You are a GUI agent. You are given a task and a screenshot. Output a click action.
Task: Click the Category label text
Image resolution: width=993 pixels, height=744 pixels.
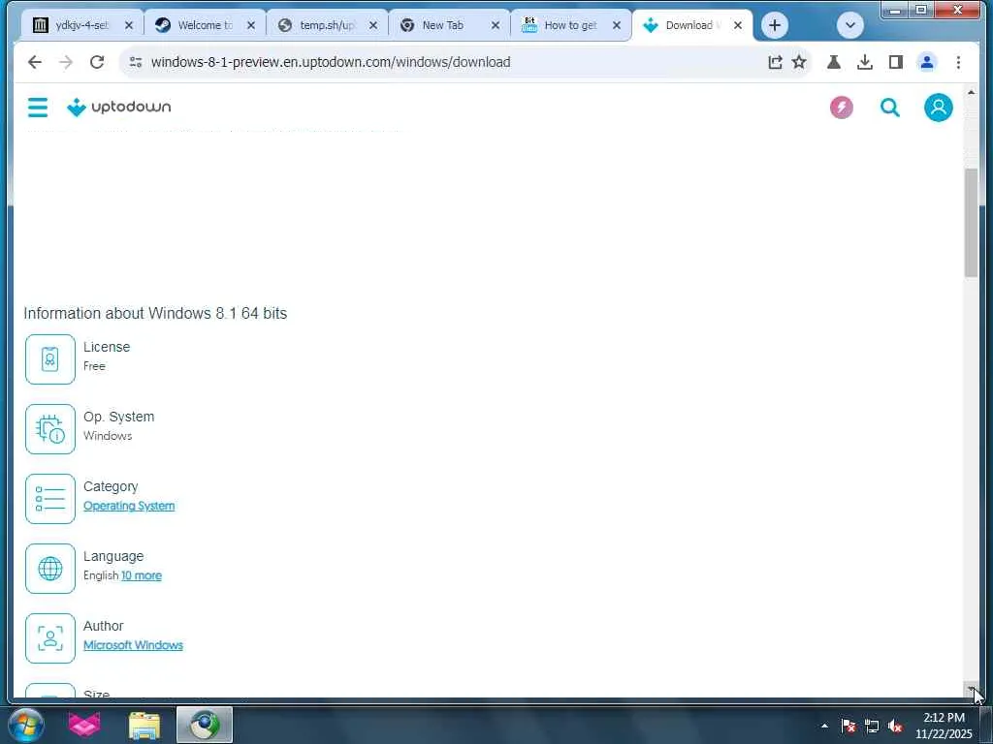pyautogui.click(x=111, y=486)
